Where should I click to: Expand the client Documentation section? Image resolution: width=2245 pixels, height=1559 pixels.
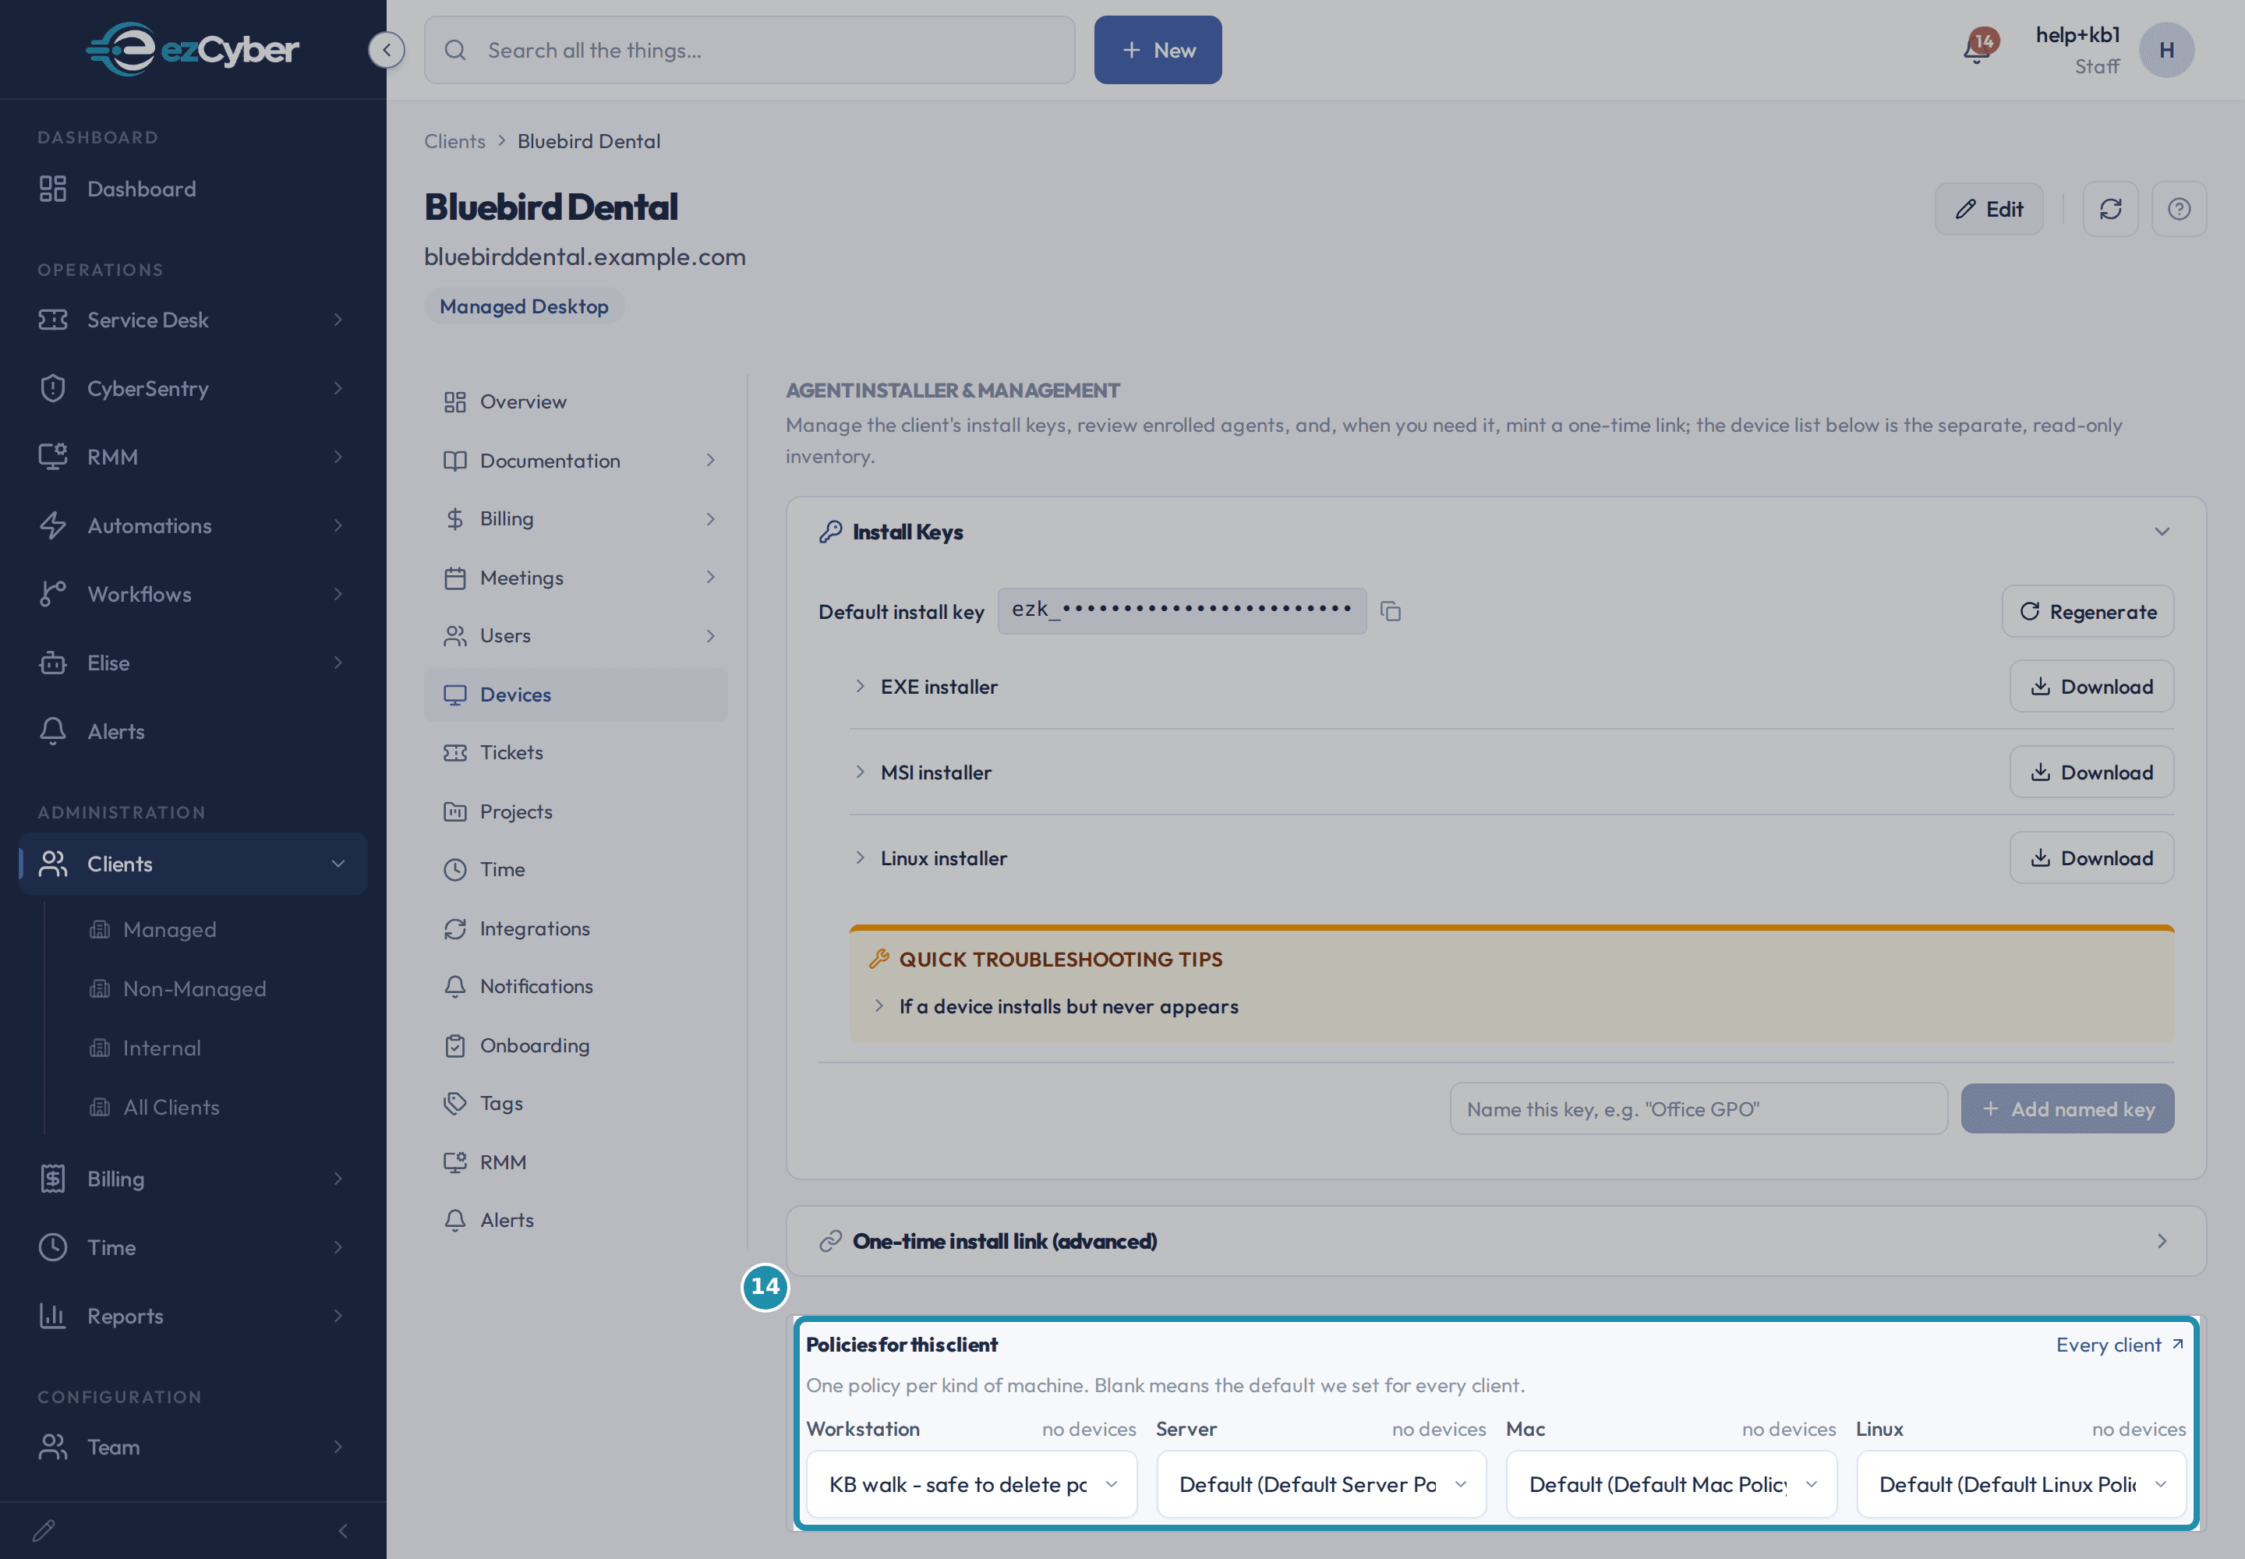click(x=575, y=460)
